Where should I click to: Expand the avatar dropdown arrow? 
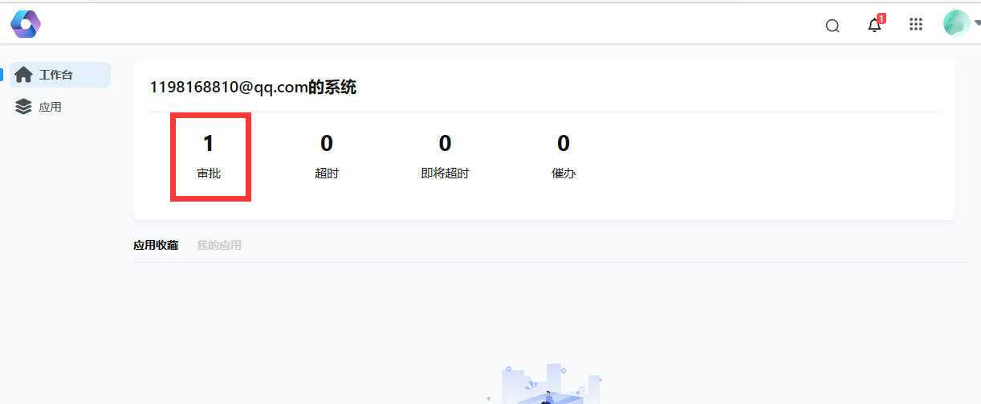[x=977, y=24]
